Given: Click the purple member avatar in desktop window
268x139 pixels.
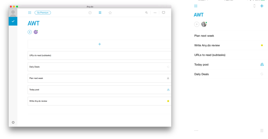Looking at the screenshot, I should click(36, 32).
